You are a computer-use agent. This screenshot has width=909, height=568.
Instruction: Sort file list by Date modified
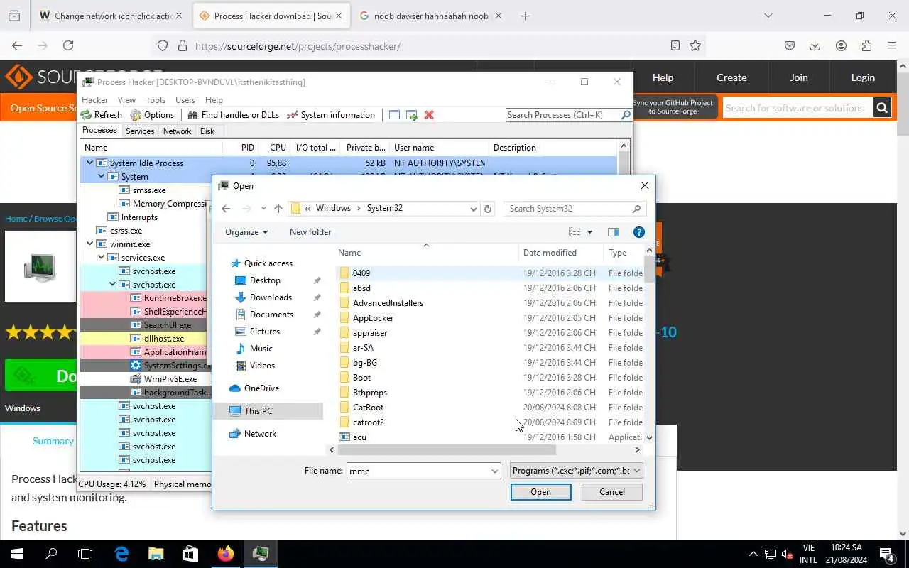coord(550,253)
